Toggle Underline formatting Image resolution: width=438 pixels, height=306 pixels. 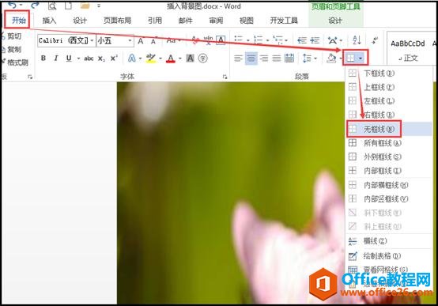69,59
